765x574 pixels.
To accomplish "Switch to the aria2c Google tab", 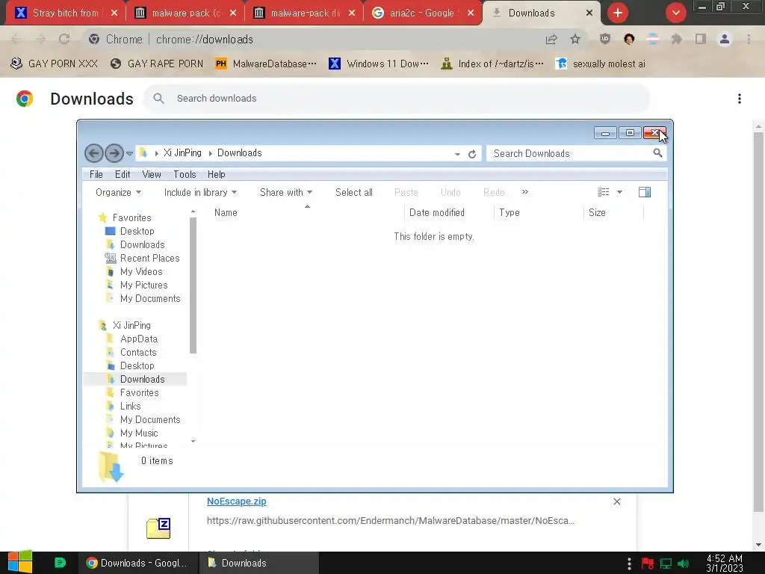I will tap(423, 13).
